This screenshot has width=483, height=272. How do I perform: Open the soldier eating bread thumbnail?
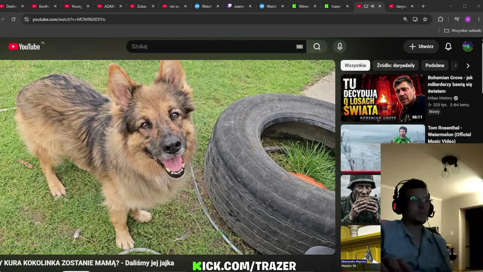pyautogui.click(x=361, y=199)
